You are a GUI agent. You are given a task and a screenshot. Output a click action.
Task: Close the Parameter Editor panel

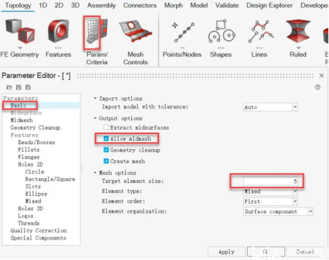click(322, 75)
